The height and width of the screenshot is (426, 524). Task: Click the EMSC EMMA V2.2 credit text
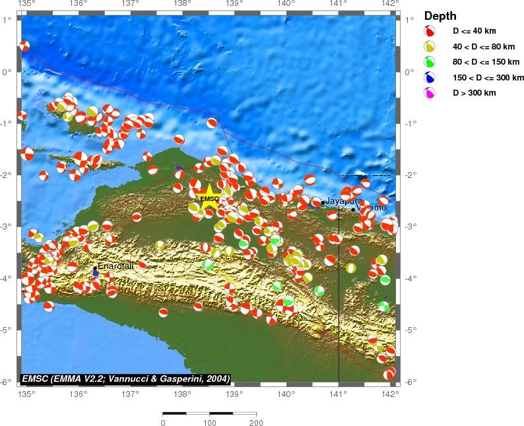(125, 379)
